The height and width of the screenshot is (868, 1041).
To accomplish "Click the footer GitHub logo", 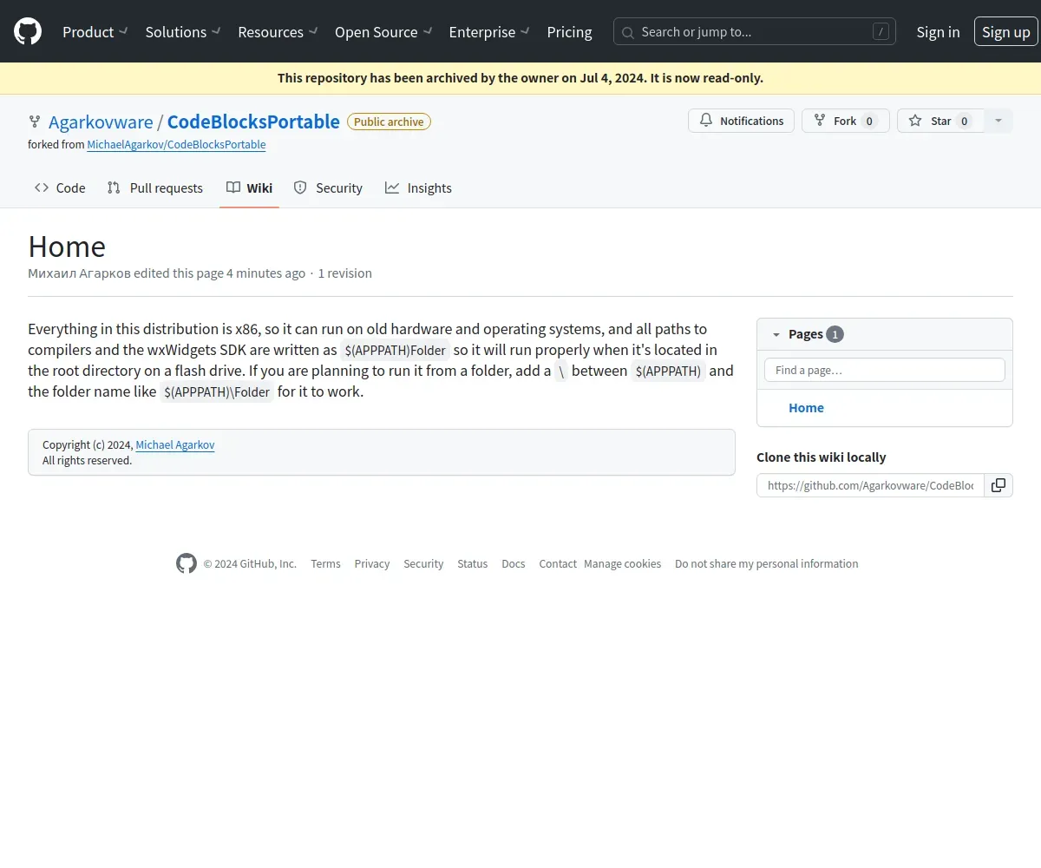I will [187, 563].
